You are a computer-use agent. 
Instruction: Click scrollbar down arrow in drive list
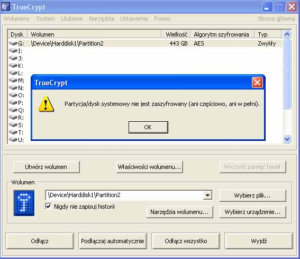coord(287,139)
